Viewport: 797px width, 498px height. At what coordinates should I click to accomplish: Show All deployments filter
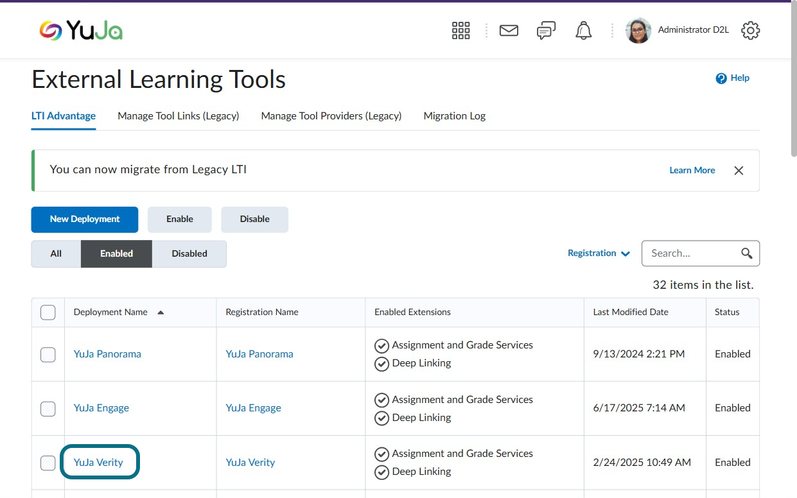coord(56,253)
